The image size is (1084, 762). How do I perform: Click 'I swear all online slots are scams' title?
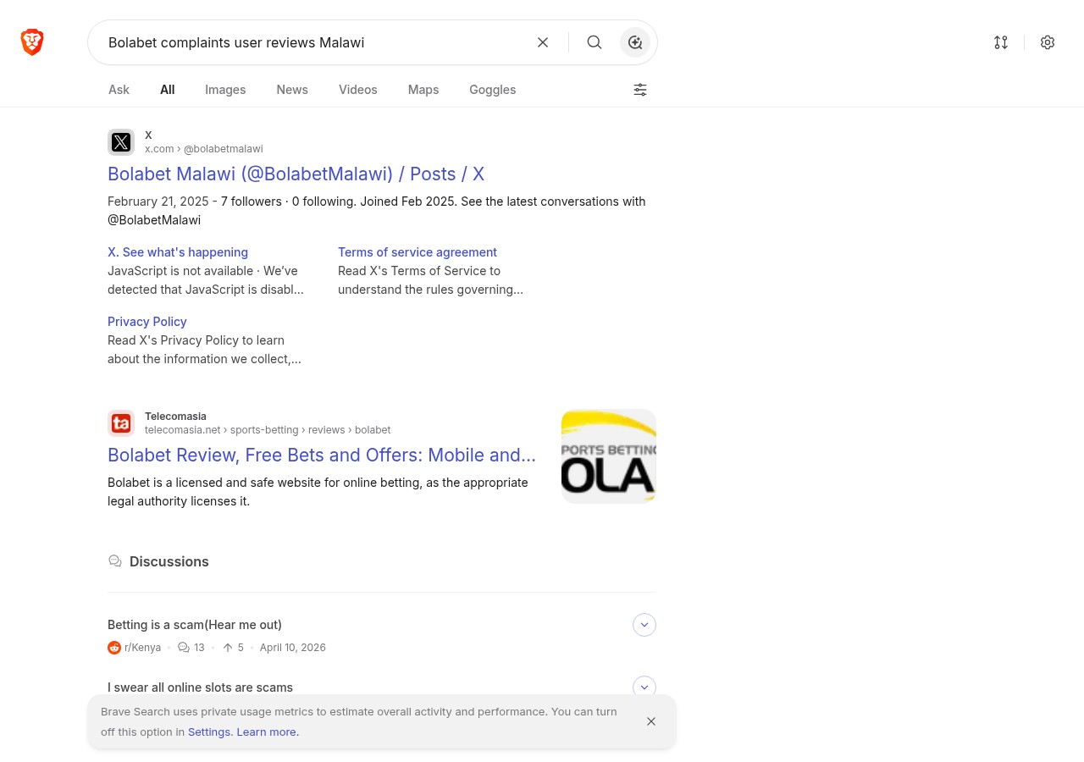click(200, 687)
